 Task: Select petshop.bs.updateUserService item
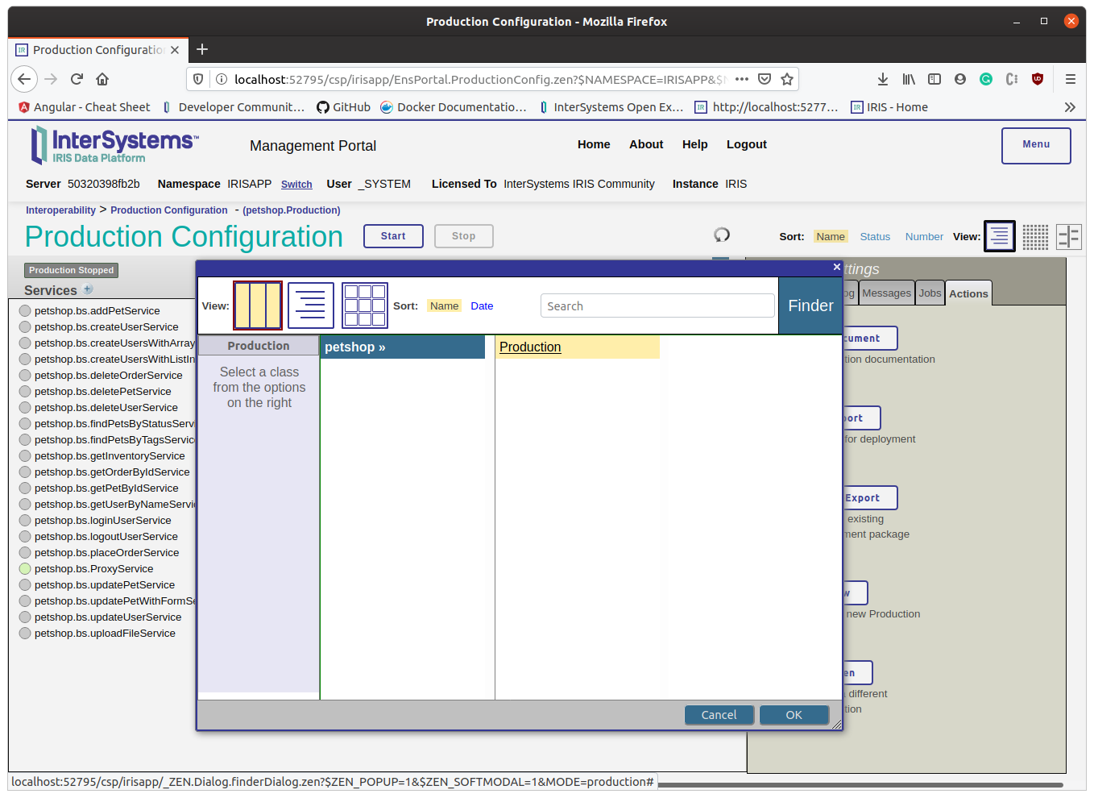pos(108,617)
